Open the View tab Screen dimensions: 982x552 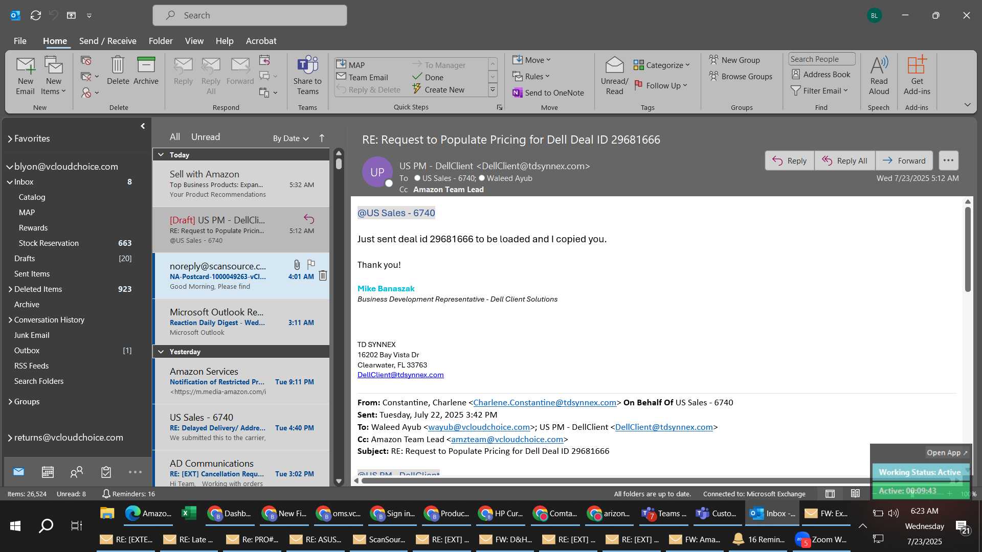coord(194,41)
